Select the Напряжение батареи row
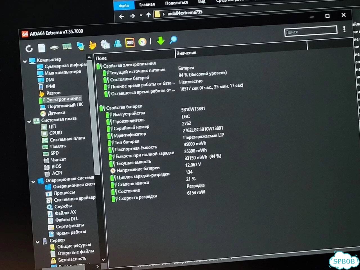The height and width of the screenshot is (270, 360). (x=135, y=169)
